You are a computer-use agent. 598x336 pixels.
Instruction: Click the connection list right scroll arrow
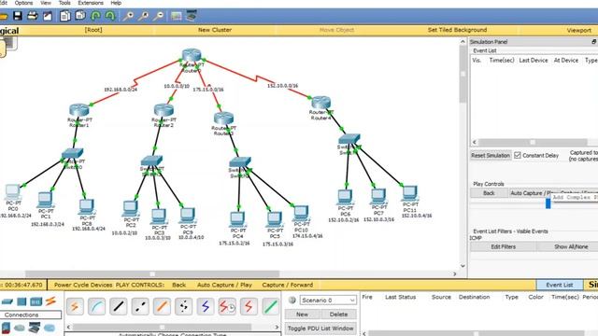pyautogui.click(x=277, y=328)
